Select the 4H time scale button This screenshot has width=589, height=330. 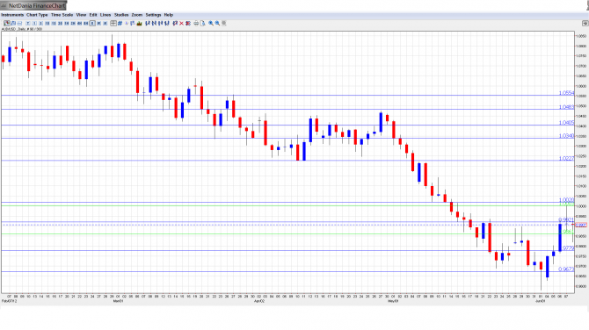tap(80, 23)
